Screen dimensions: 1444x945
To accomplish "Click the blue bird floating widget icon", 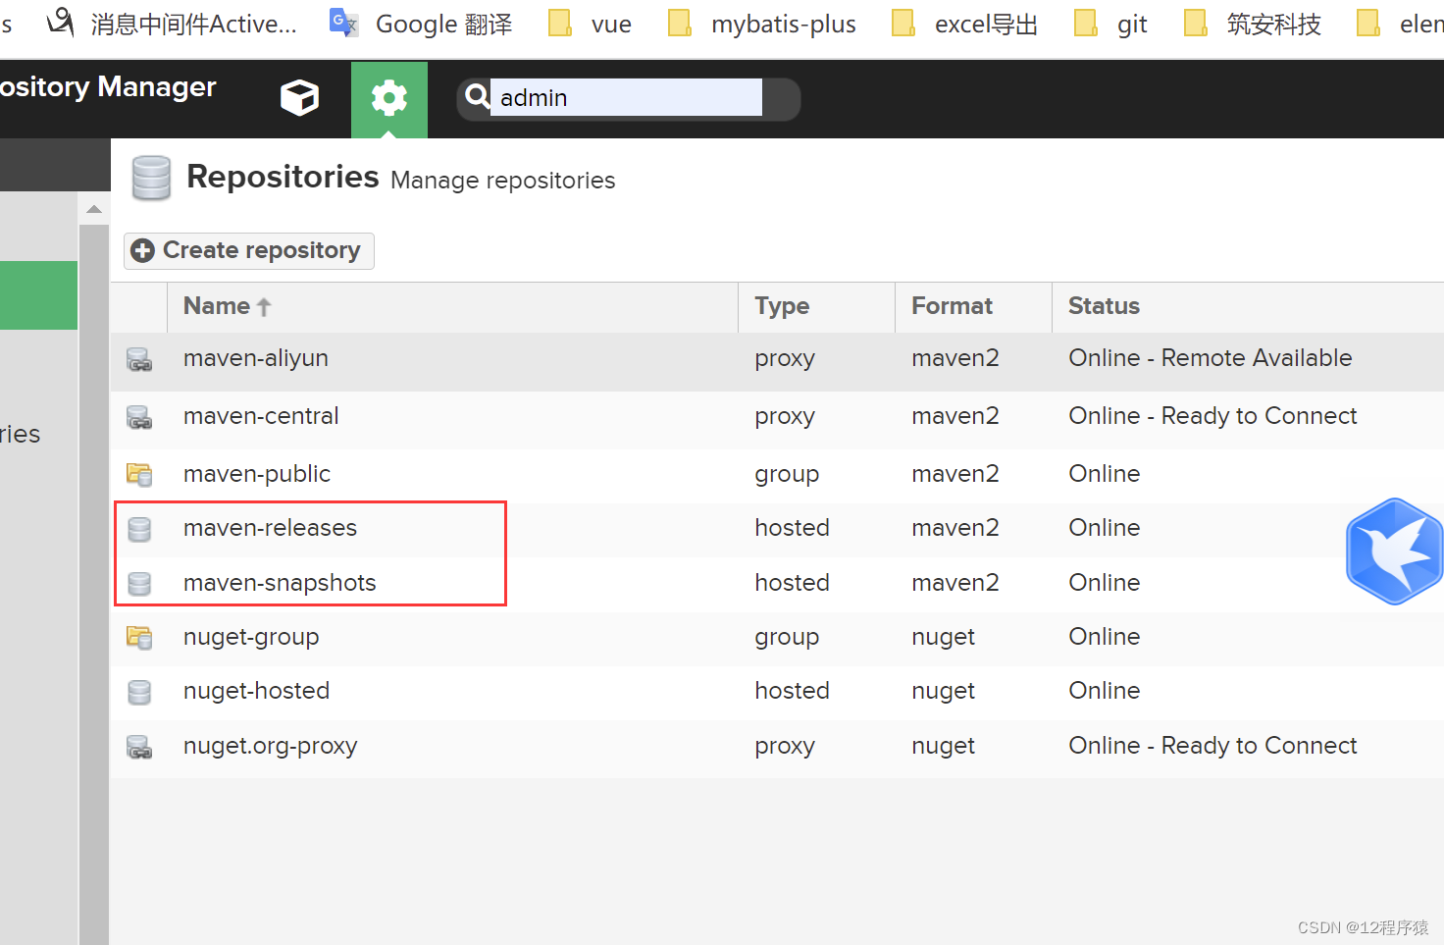I will point(1394,551).
